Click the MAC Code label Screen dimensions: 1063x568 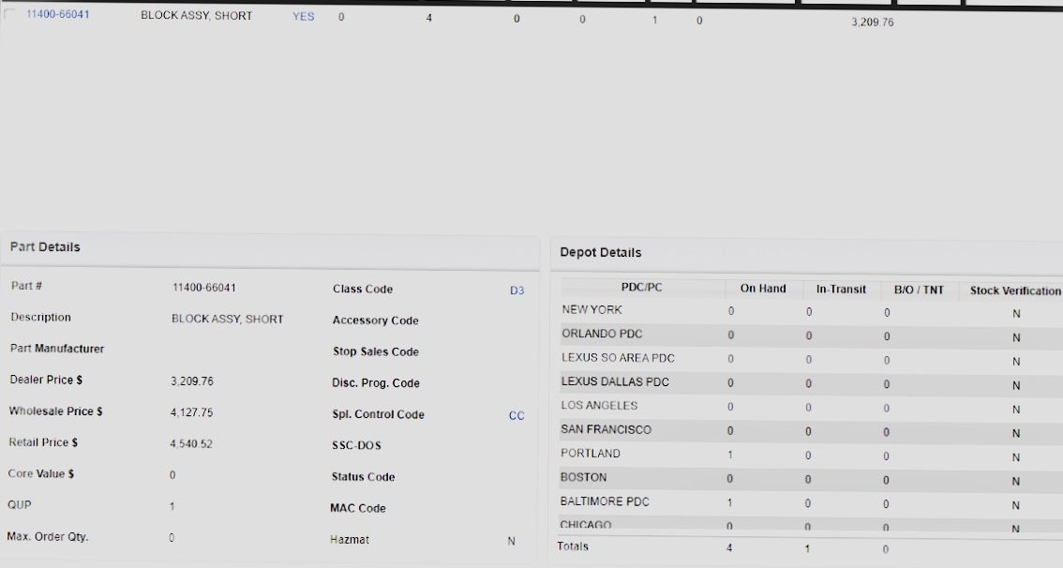click(358, 508)
